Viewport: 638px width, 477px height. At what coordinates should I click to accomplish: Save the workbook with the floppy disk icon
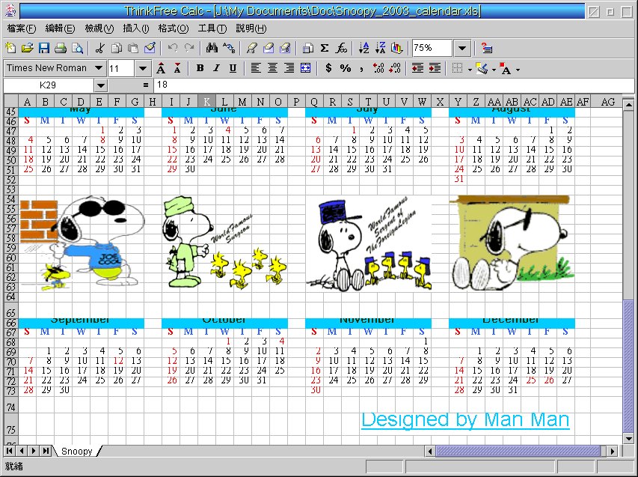[x=44, y=48]
